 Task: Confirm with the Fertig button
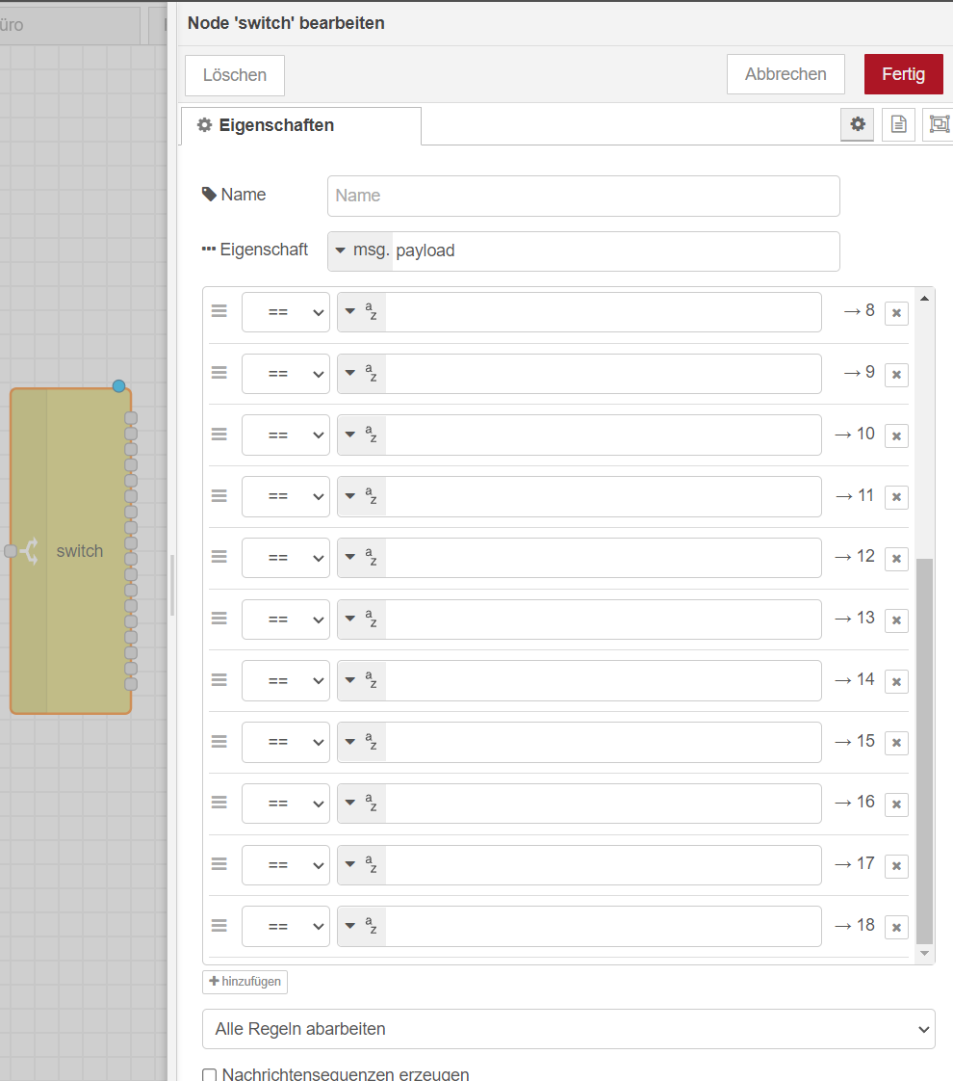click(903, 74)
